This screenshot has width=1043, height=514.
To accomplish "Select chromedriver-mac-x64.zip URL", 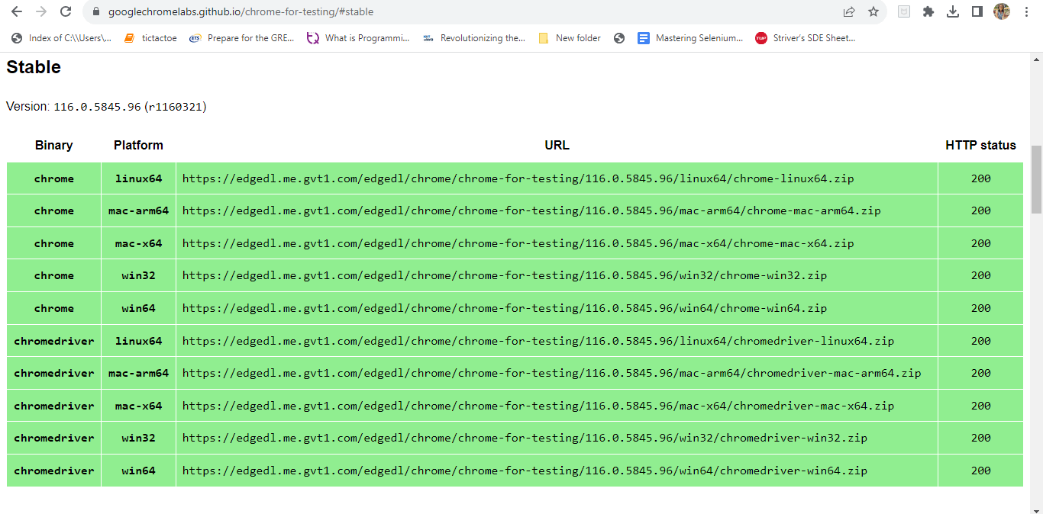I will [538, 406].
